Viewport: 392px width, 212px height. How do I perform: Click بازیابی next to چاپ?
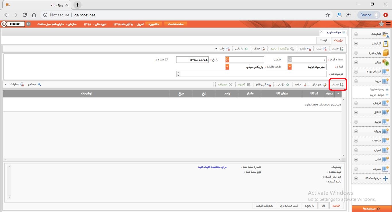(241, 49)
